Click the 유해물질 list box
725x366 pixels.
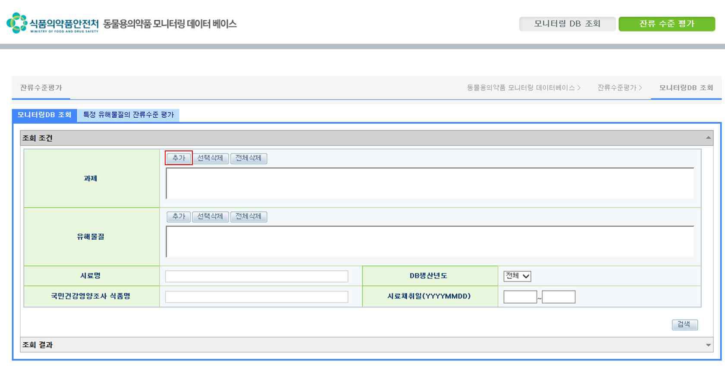(x=430, y=241)
